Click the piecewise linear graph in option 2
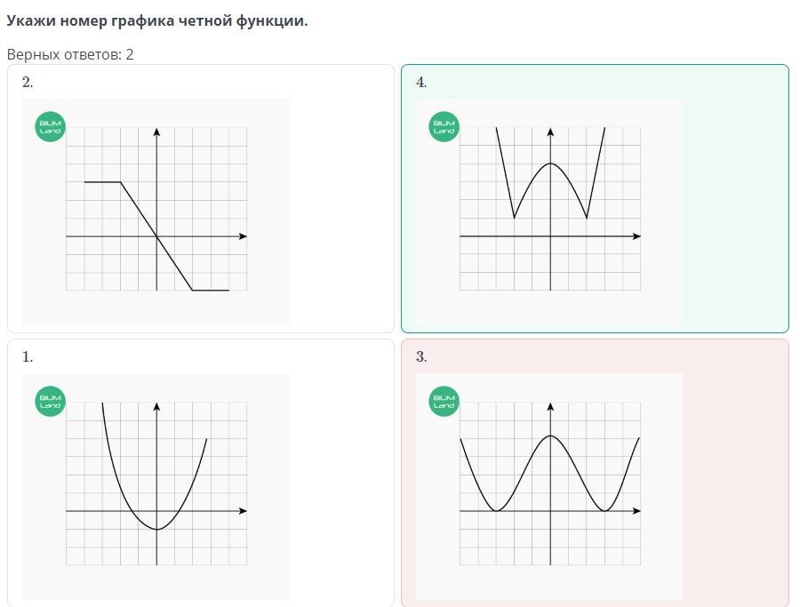Viewport: 800px width, 607px height. (x=156, y=212)
